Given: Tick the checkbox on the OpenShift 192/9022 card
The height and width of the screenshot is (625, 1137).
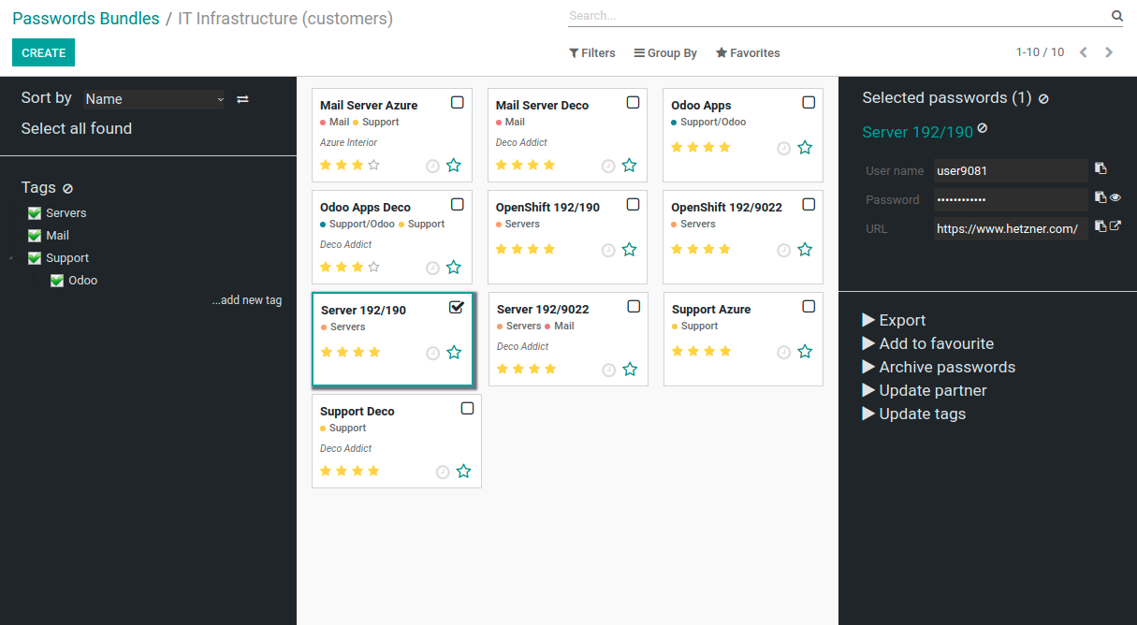Looking at the screenshot, I should (809, 204).
